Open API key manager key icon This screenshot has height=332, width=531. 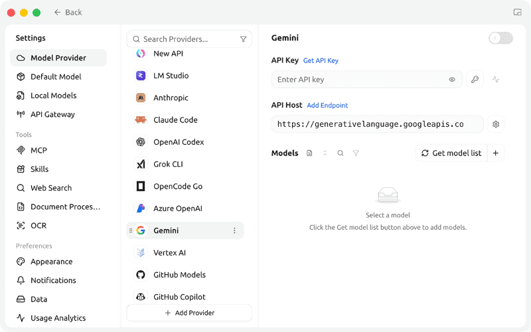click(x=475, y=80)
